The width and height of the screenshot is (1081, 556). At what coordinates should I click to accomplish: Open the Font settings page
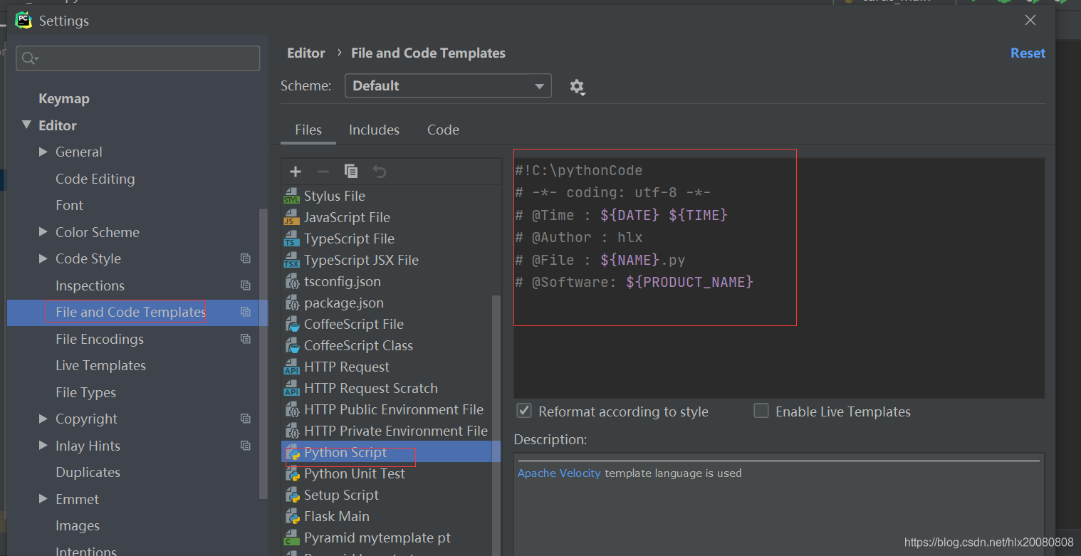pos(69,205)
